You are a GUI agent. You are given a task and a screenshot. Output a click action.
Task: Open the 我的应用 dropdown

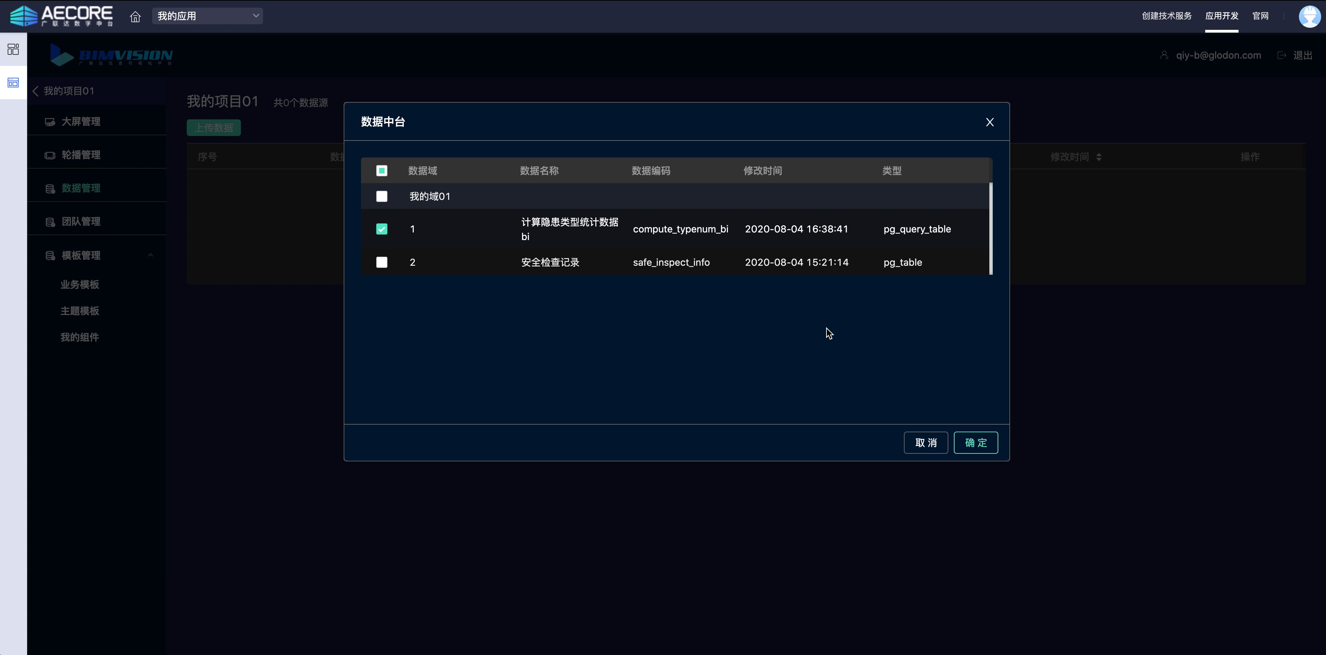tap(207, 16)
